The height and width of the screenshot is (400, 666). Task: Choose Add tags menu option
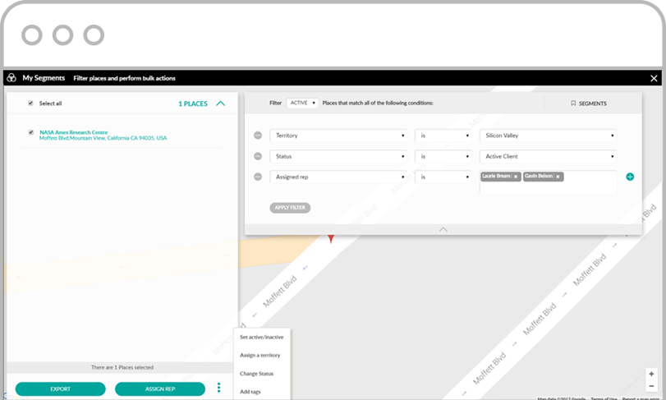point(250,392)
